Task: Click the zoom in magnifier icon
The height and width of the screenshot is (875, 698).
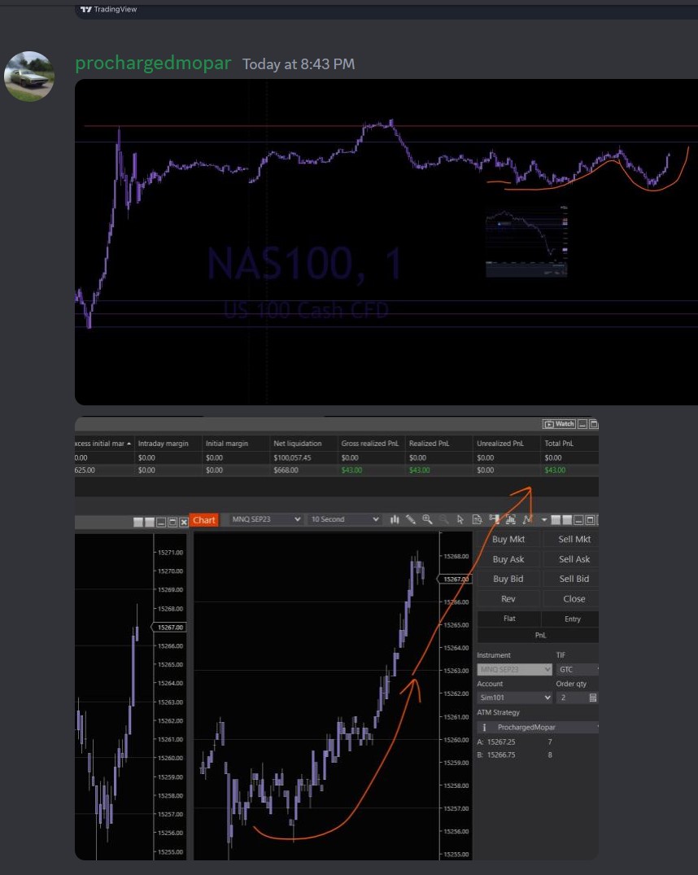Action: 427,519
